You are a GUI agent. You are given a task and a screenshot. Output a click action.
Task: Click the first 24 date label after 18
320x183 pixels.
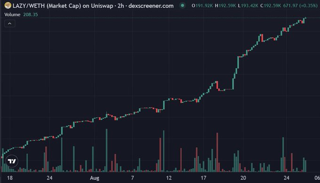(49, 178)
